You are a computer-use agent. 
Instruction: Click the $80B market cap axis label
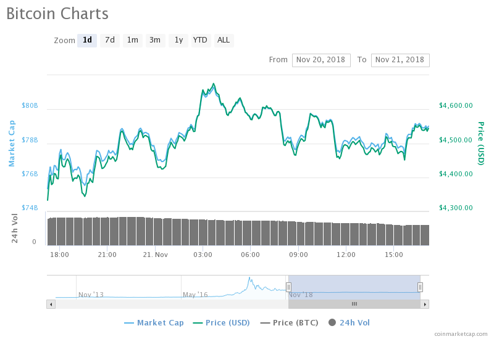click(x=30, y=105)
